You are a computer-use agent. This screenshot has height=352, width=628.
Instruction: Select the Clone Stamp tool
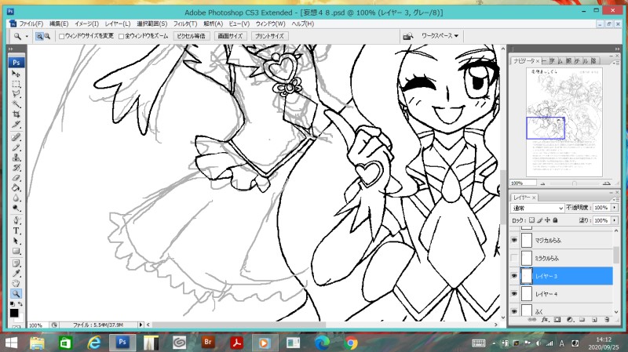point(16,158)
